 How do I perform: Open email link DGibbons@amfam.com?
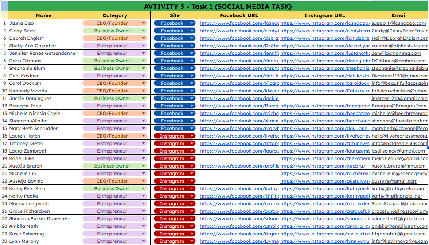pyautogui.click(x=398, y=61)
